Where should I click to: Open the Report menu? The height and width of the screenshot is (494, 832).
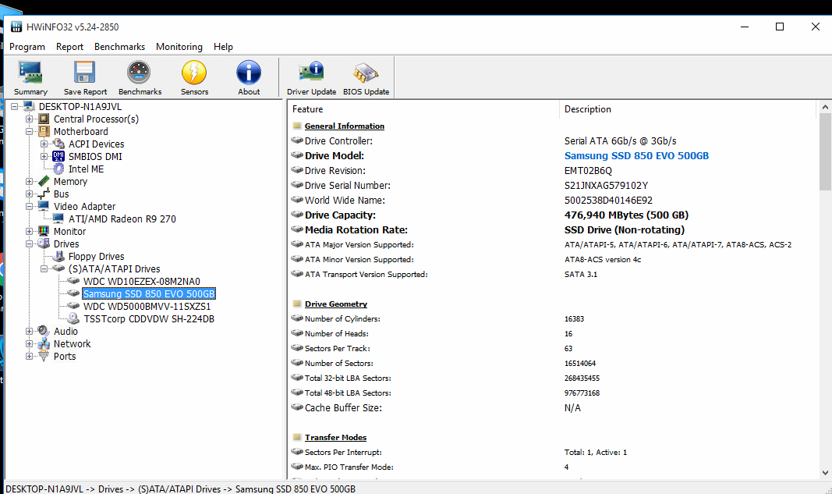tap(69, 47)
